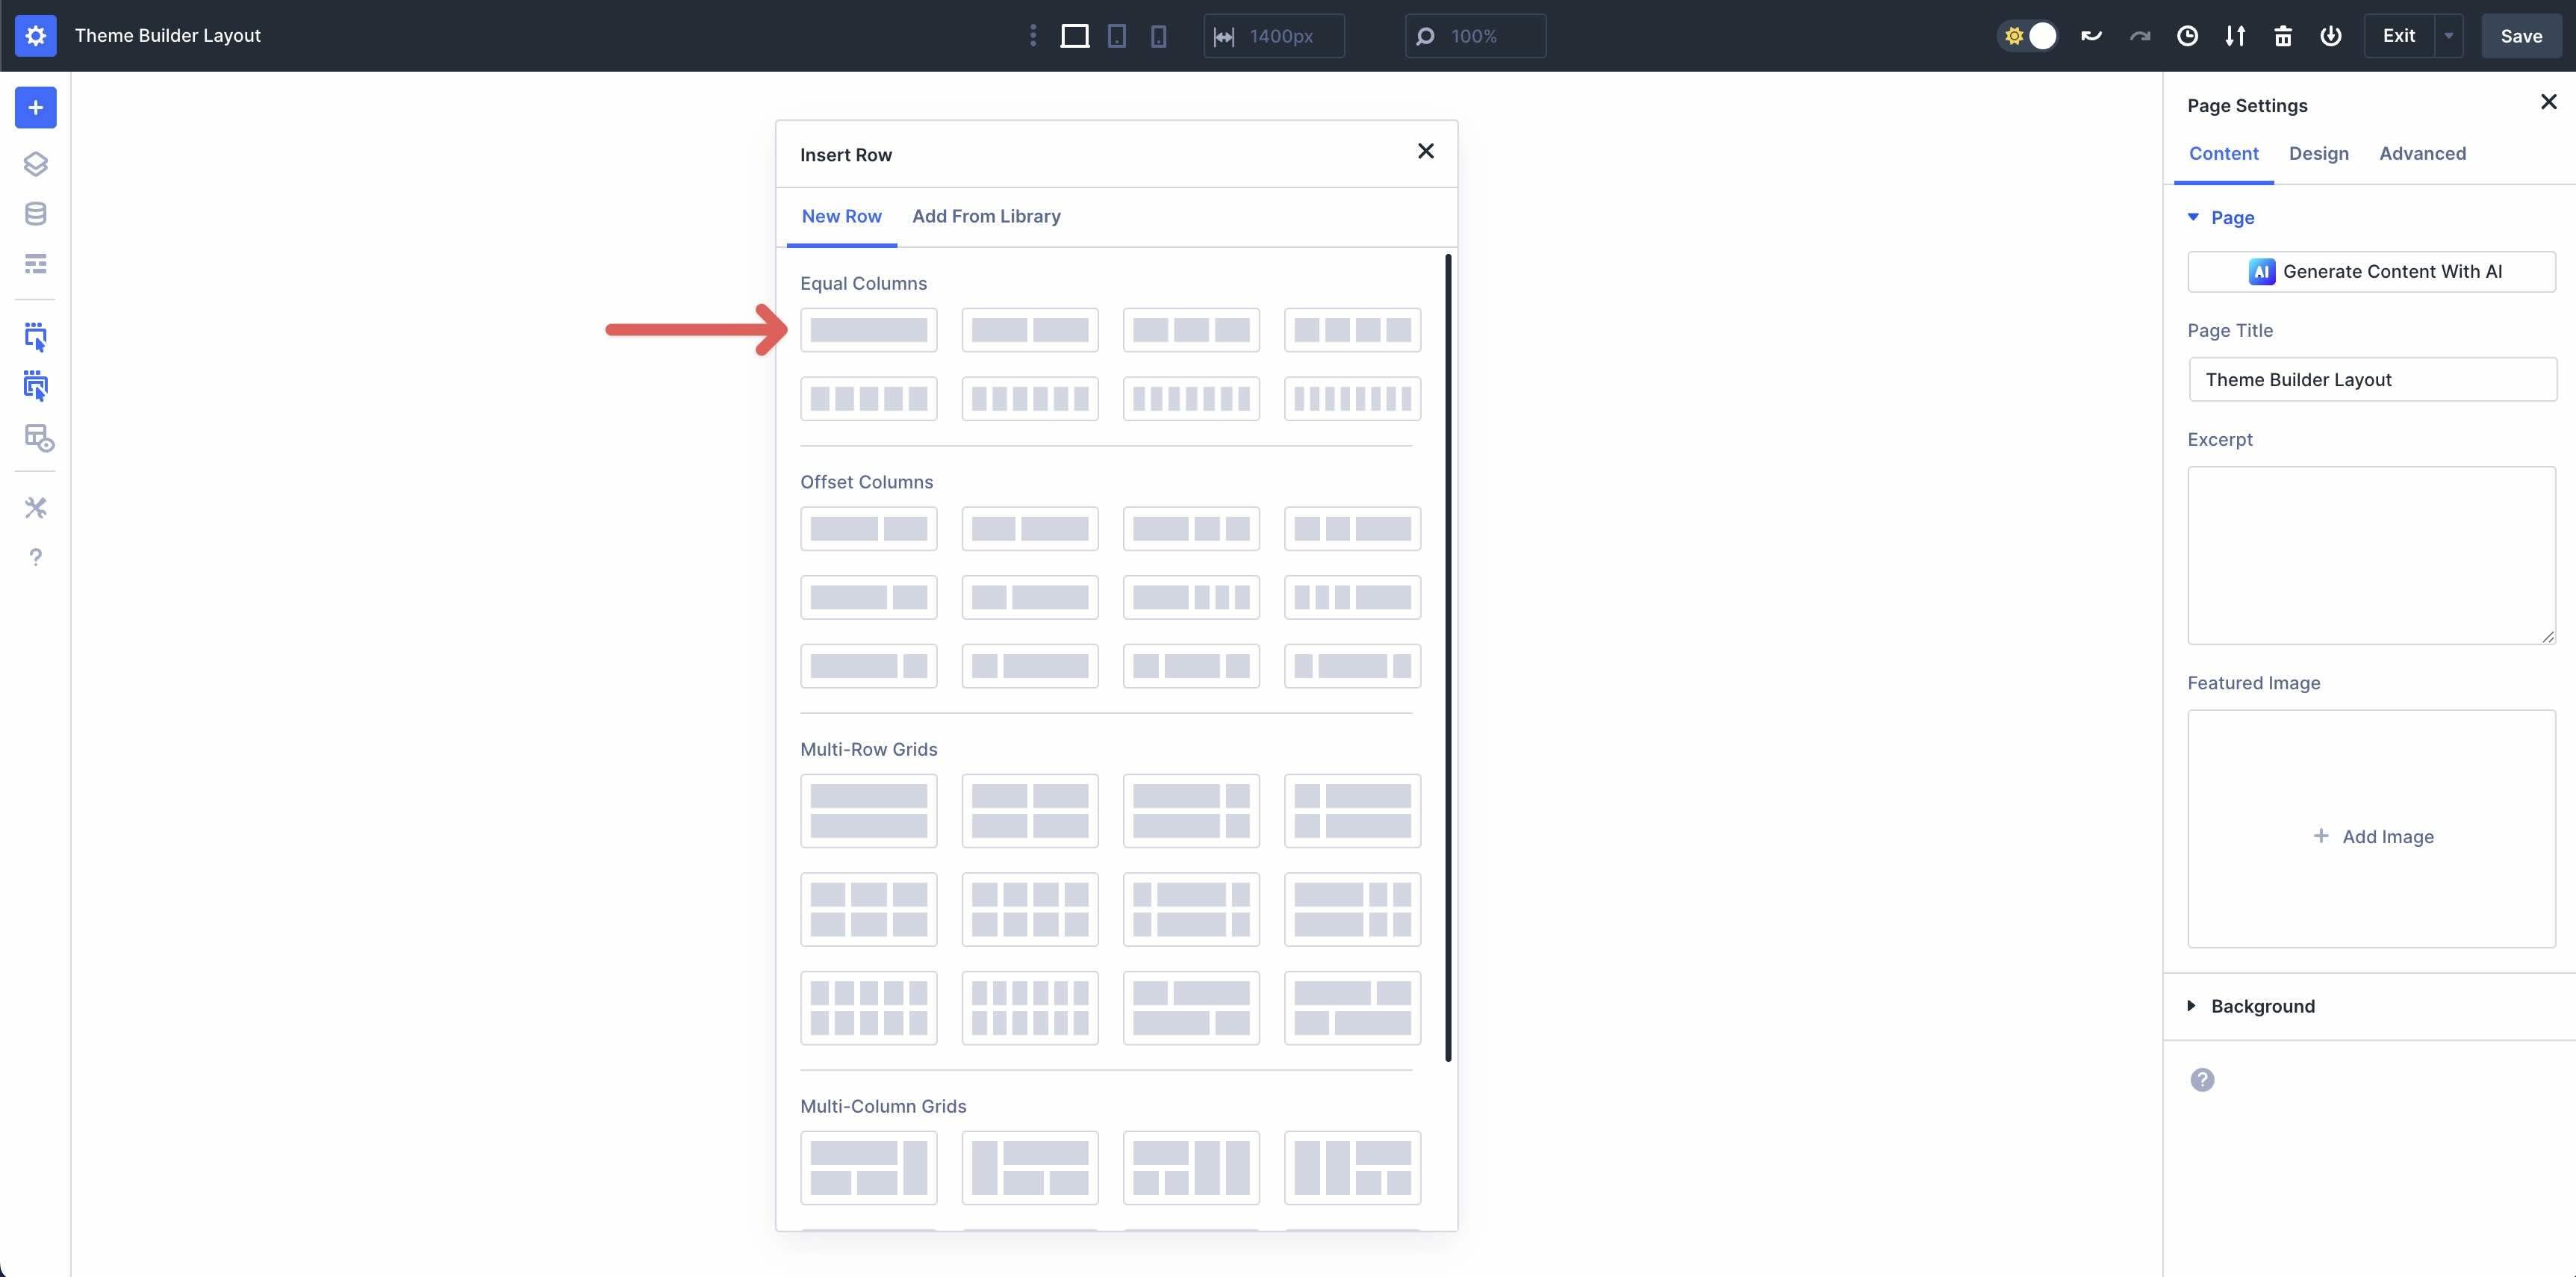Screen dimensions: 2576x1277
Task: Open the tools wrench icon in the sidebar
Action: [36, 508]
